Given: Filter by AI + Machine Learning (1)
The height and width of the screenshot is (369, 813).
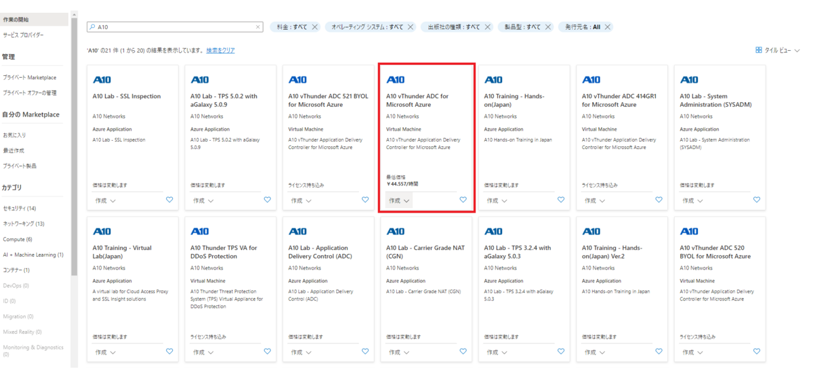Looking at the screenshot, I should 33,255.
